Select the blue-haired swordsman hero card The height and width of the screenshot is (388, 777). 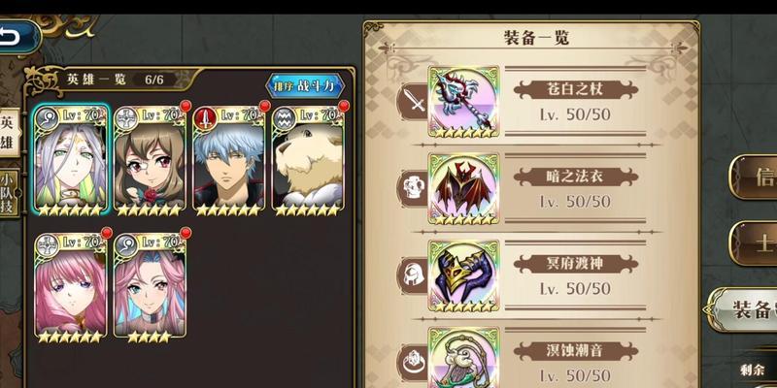coord(229,161)
